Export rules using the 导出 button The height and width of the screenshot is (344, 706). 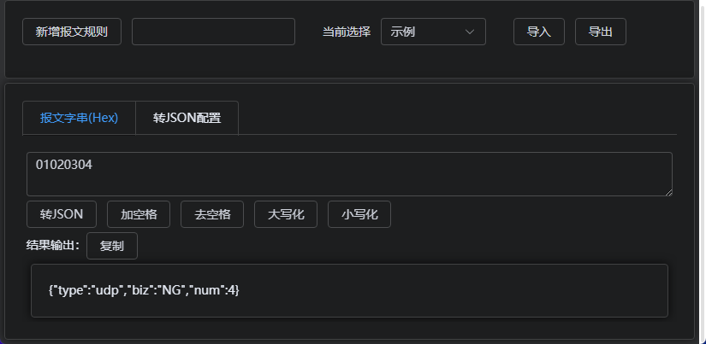(601, 32)
